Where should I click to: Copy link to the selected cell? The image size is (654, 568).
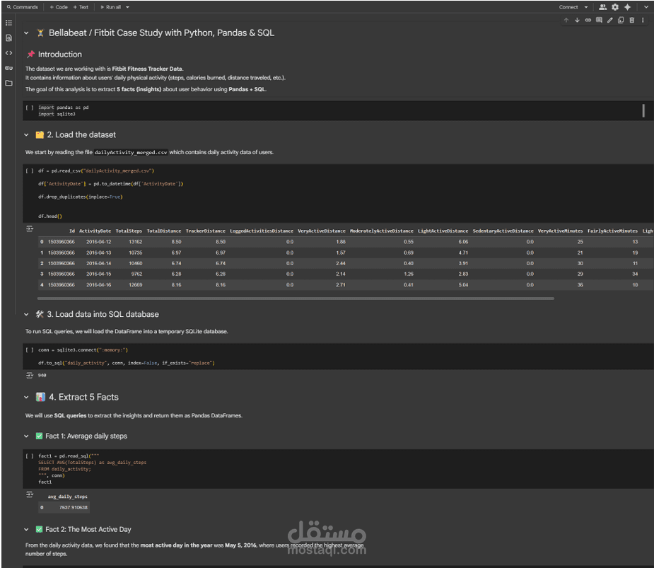[588, 20]
